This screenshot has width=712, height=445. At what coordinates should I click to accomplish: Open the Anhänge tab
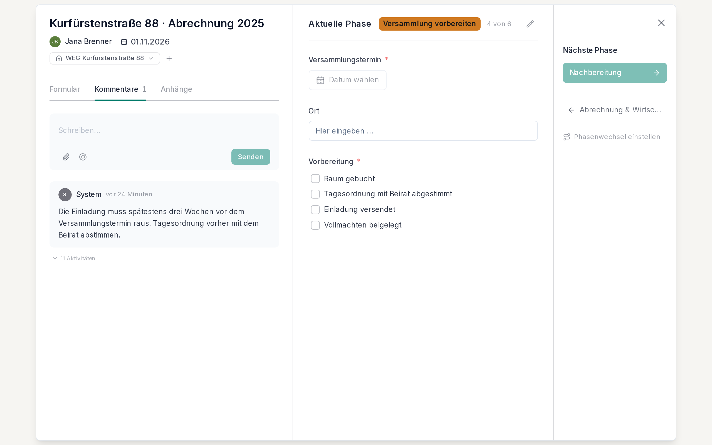pyautogui.click(x=176, y=89)
